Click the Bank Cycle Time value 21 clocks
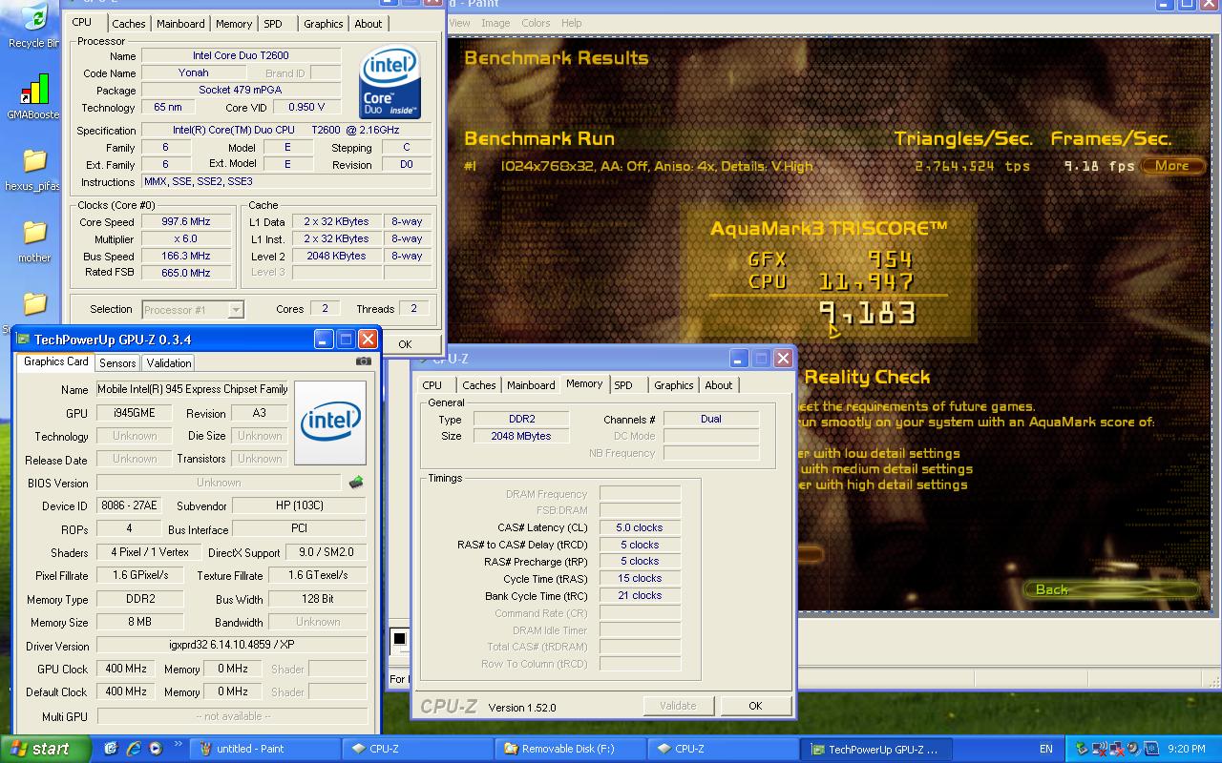The width and height of the screenshot is (1222, 763). click(x=640, y=595)
